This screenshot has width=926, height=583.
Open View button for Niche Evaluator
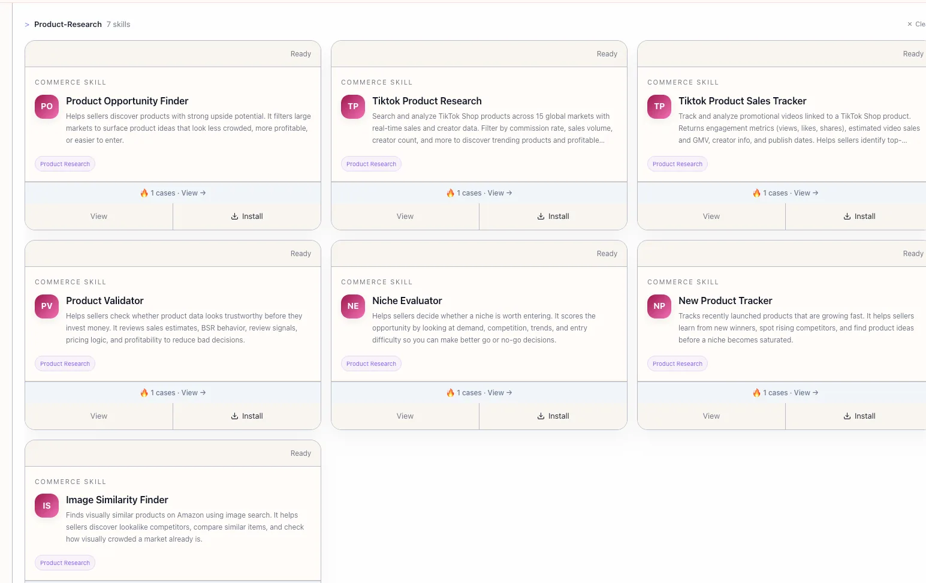click(x=405, y=416)
